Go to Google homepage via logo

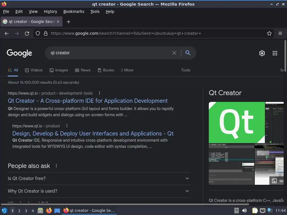click(19, 53)
